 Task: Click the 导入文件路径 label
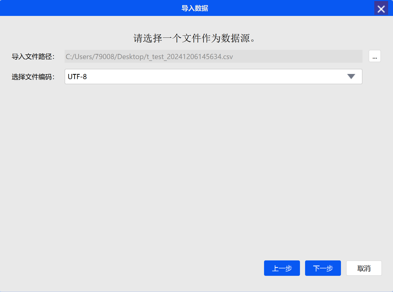click(33, 56)
